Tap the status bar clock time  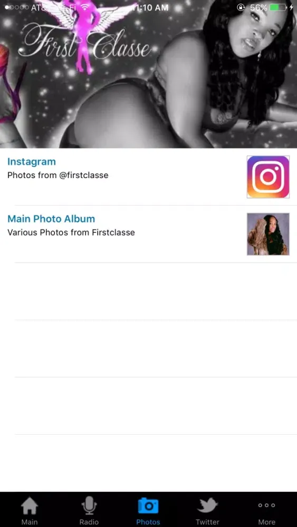coord(150,7)
